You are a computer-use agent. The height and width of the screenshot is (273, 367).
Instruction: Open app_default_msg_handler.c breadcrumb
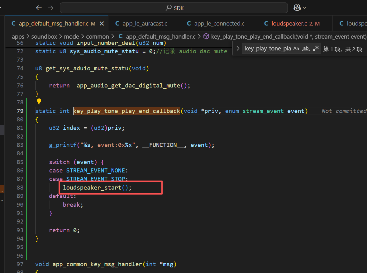pos(160,37)
